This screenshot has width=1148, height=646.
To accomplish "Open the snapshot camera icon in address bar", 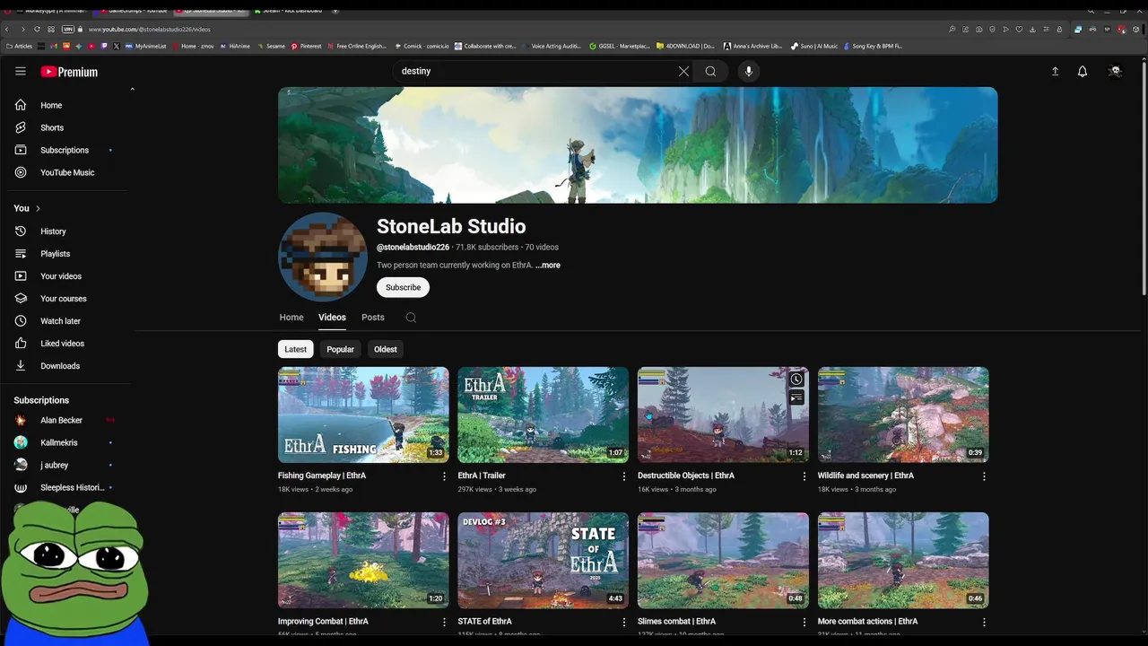I will coord(978,29).
